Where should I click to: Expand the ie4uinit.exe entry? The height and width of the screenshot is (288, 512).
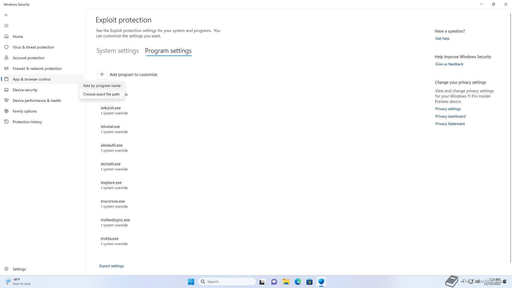click(114, 110)
